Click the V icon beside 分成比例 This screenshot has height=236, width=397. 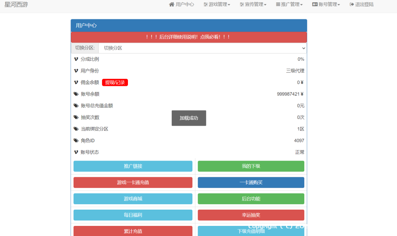[76, 59]
